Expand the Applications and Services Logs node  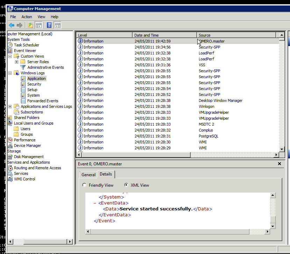click(10, 106)
